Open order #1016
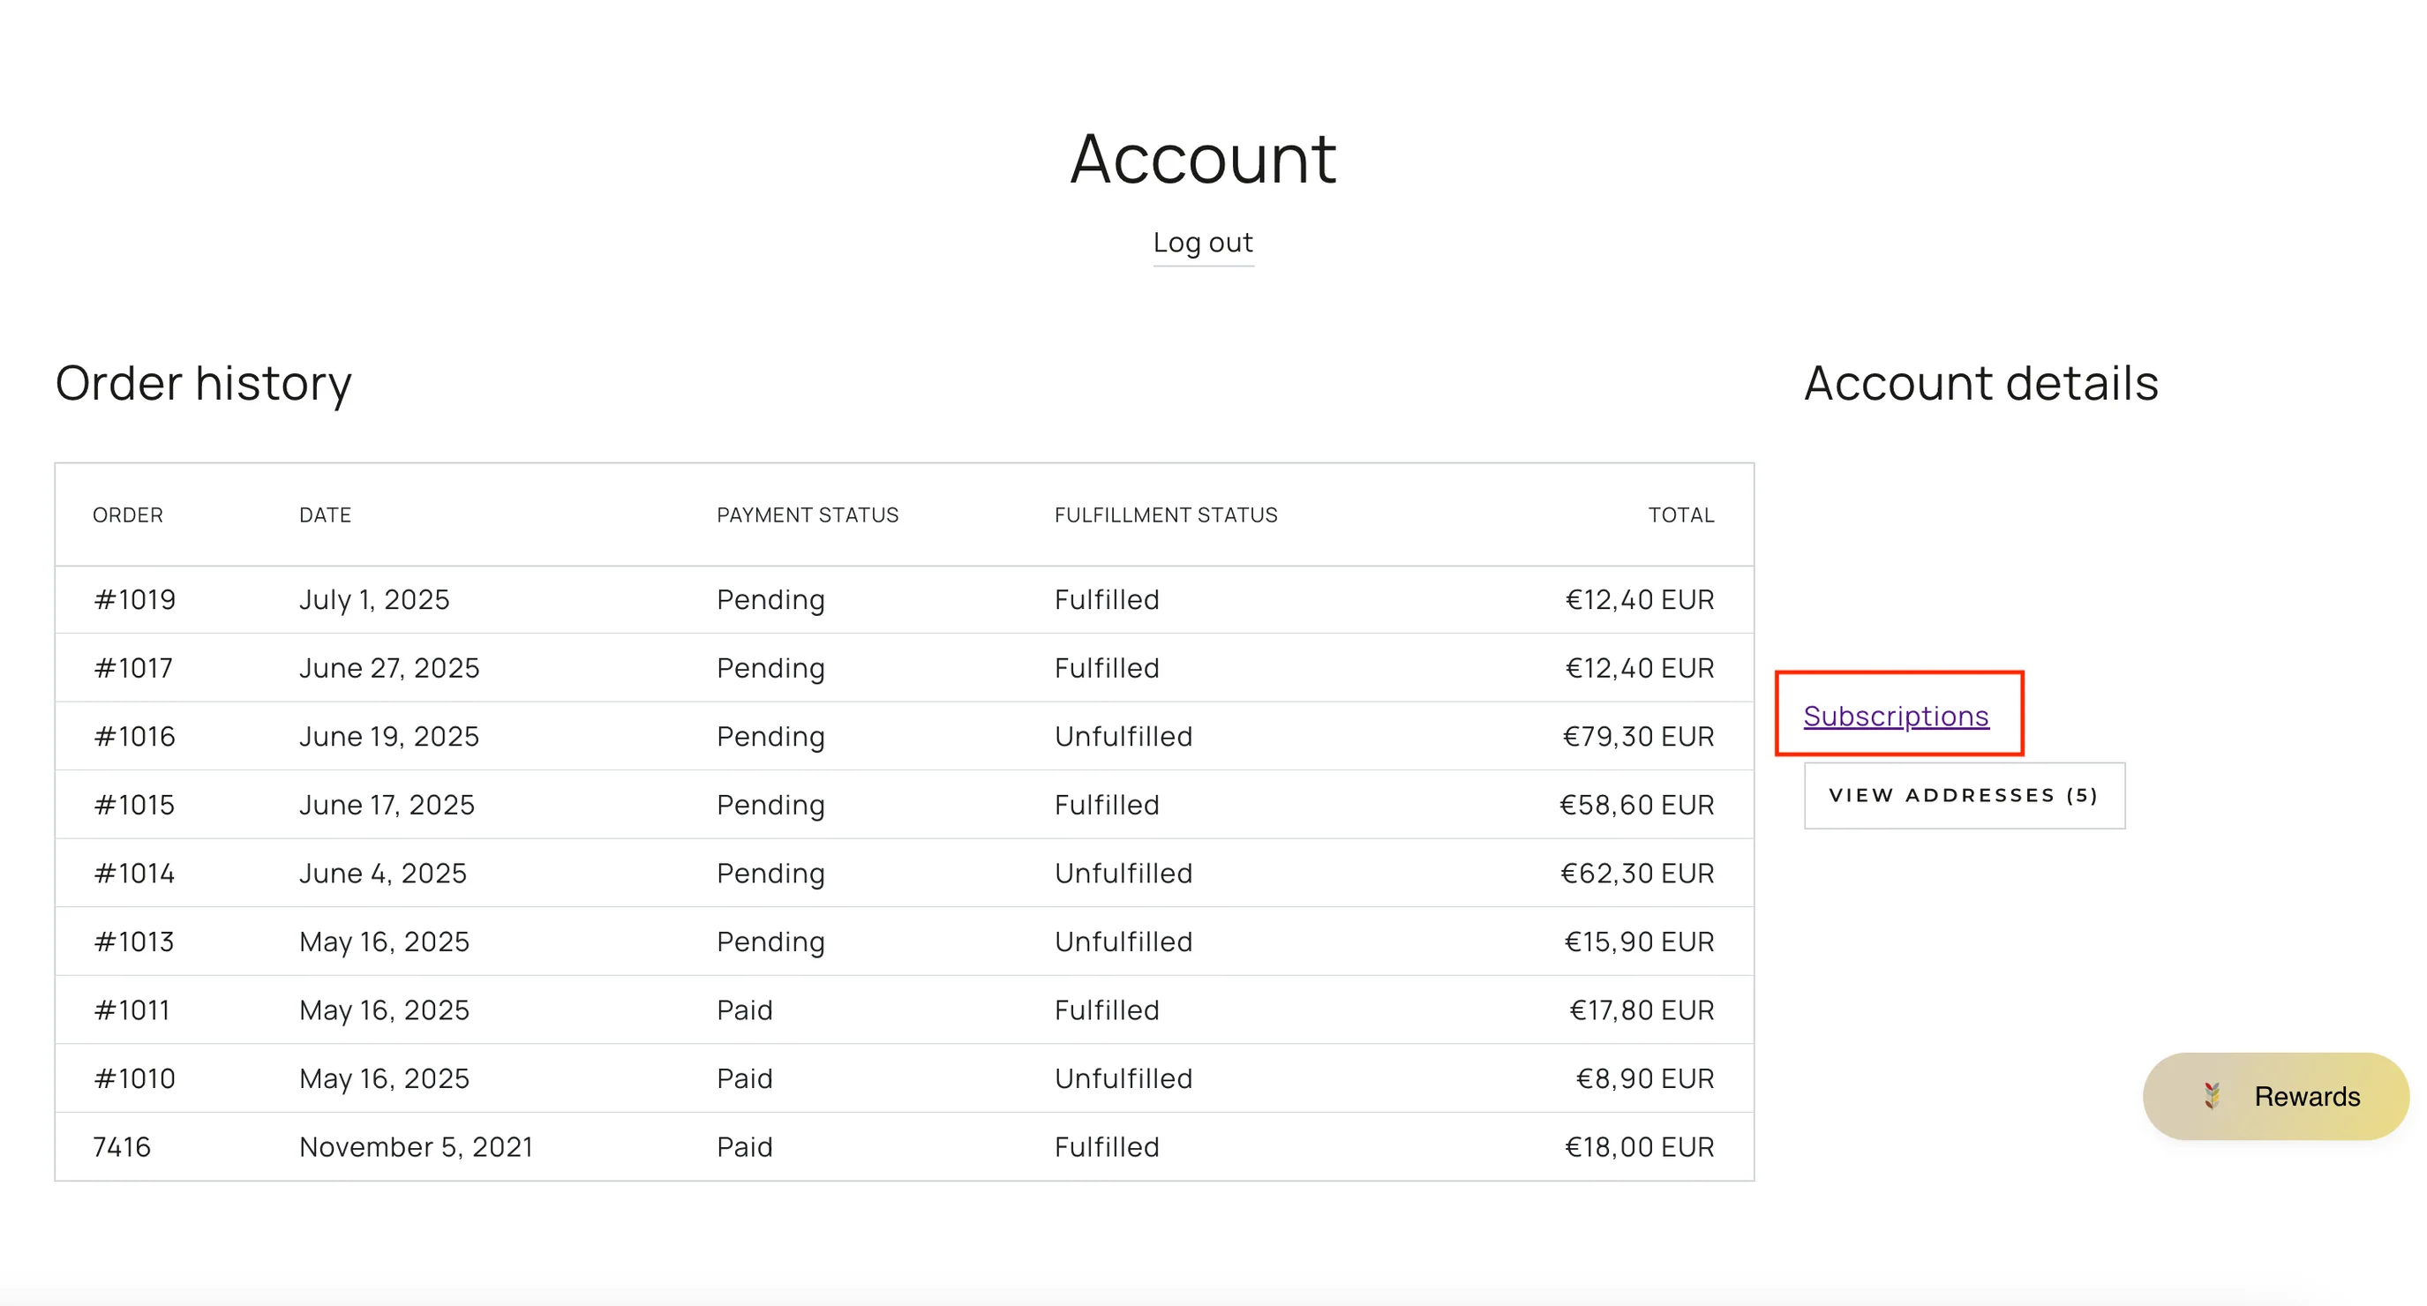The width and height of the screenshot is (2427, 1306). coord(135,737)
